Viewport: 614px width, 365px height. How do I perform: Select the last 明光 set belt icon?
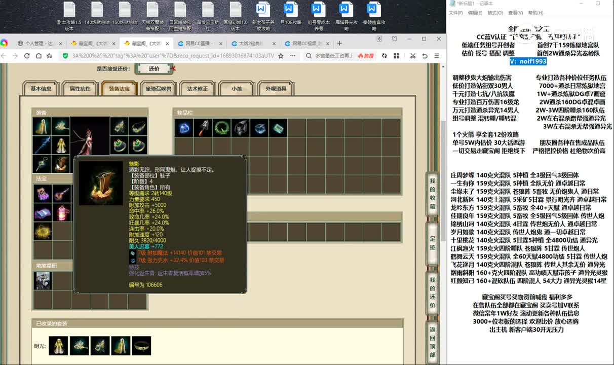[141, 346]
